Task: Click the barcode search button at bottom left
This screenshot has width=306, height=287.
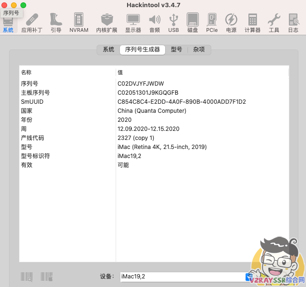Action: (x=27, y=277)
